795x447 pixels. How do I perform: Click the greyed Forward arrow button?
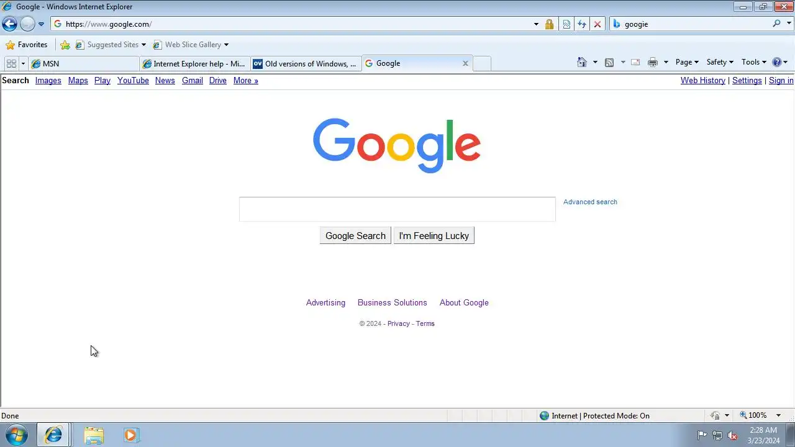pyautogui.click(x=27, y=24)
